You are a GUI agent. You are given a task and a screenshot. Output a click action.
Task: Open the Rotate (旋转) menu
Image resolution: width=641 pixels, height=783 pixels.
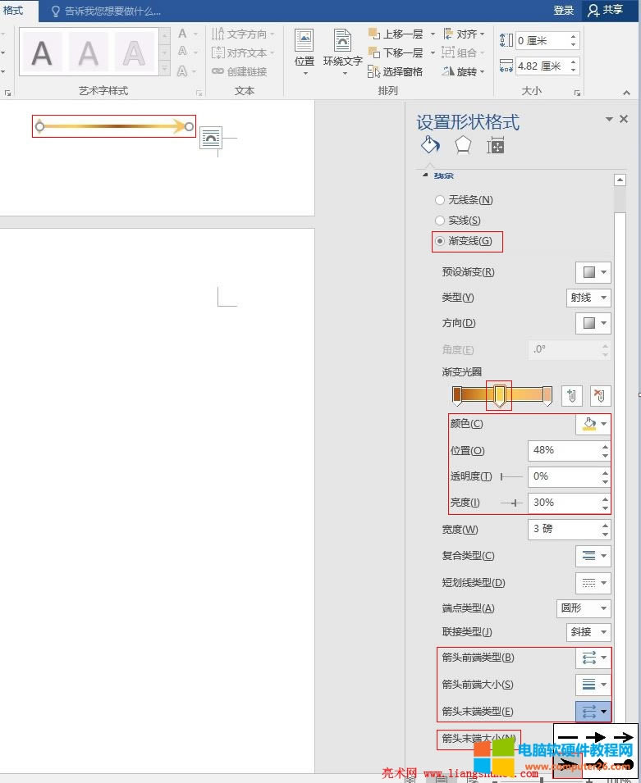[x=463, y=72]
